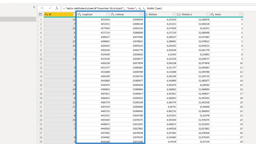
Task: Select Latitude cell 52086698
Action: pos(127,33)
